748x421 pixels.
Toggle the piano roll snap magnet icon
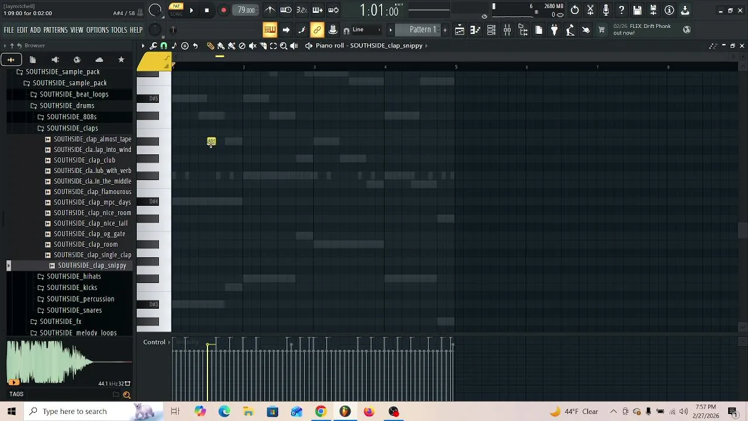tap(164, 46)
